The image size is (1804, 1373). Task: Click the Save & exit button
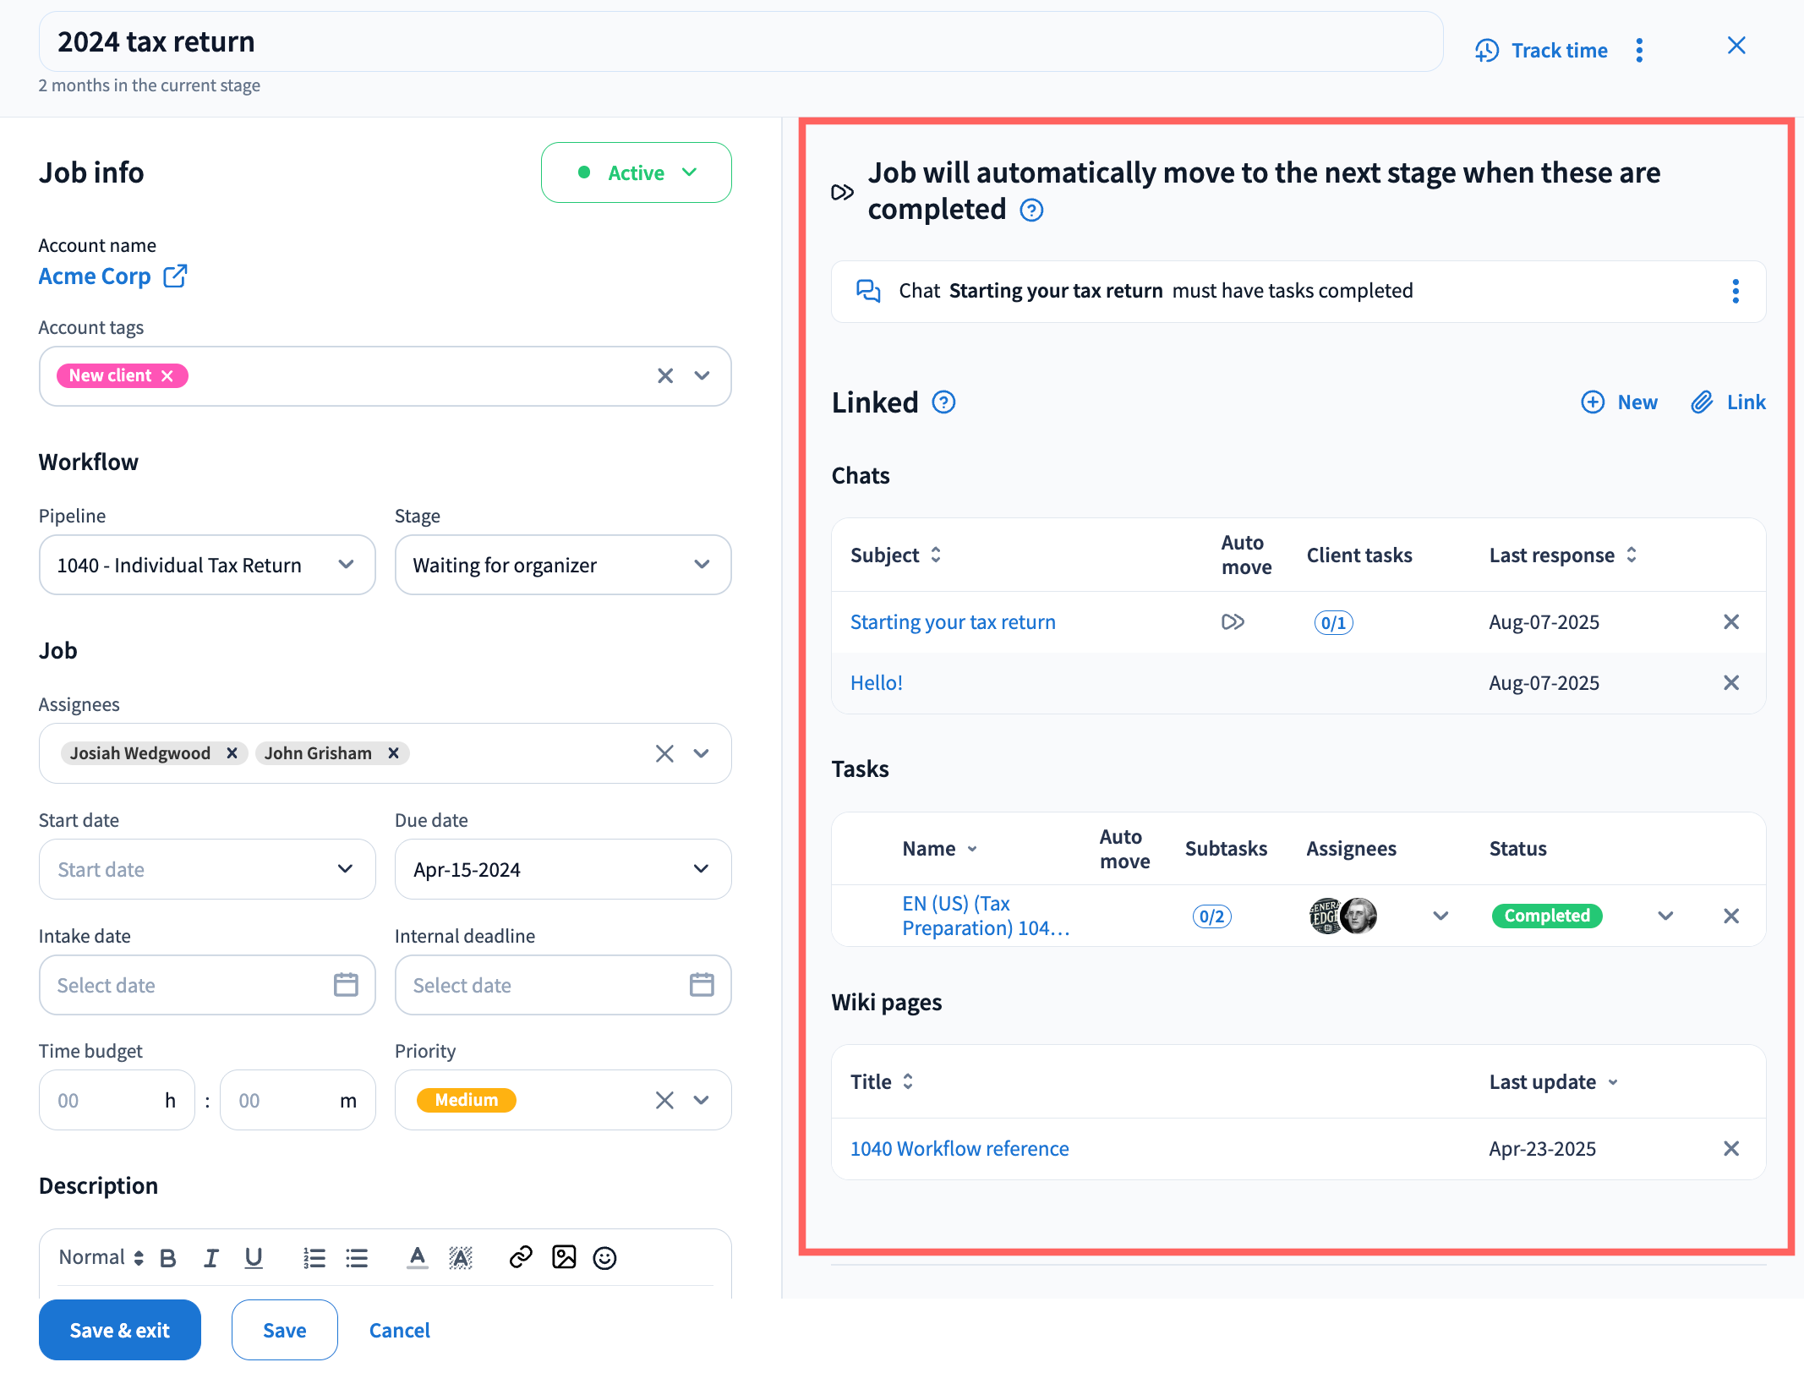point(120,1330)
